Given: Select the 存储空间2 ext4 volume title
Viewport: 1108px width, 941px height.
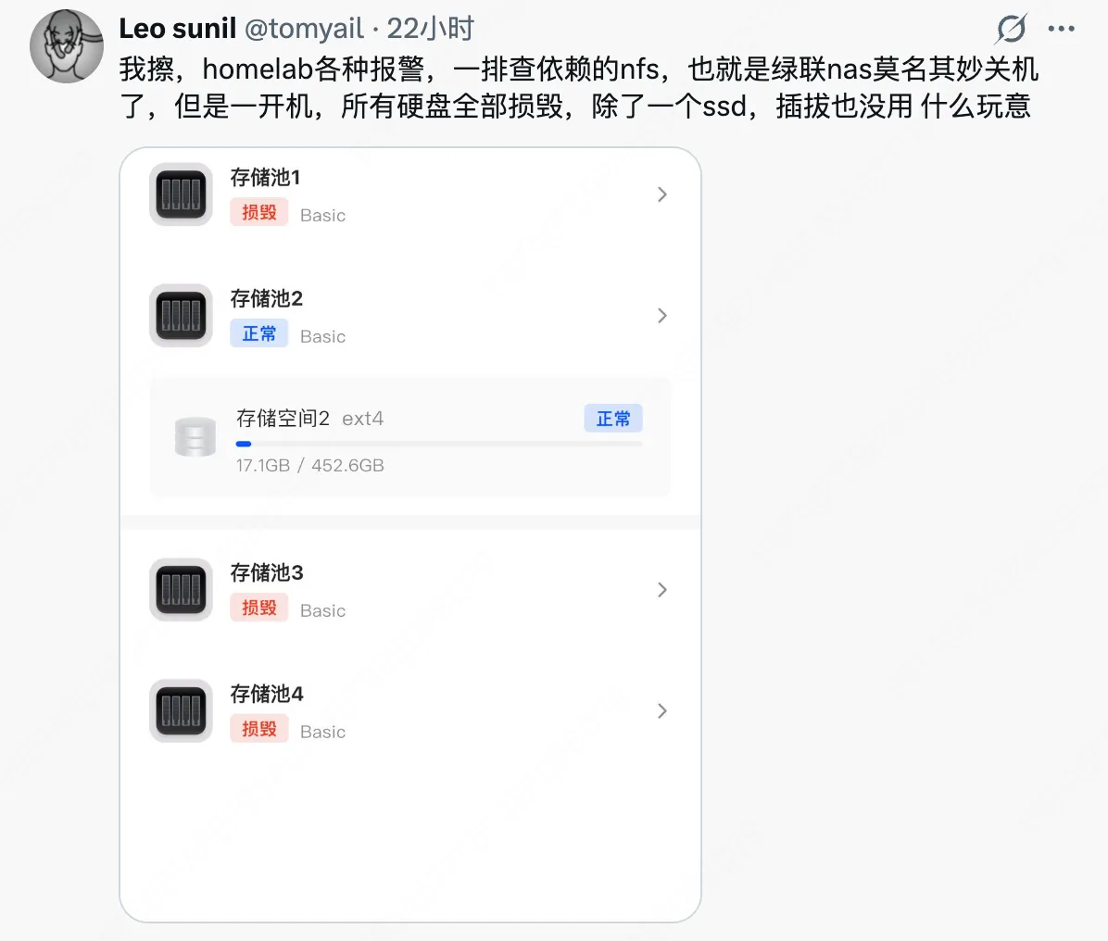Looking at the screenshot, I should [309, 419].
